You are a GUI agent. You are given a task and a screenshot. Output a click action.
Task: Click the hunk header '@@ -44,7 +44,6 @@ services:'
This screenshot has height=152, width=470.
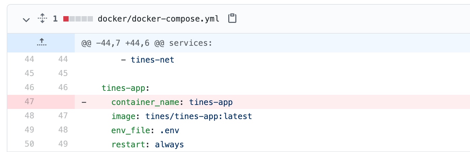146,43
